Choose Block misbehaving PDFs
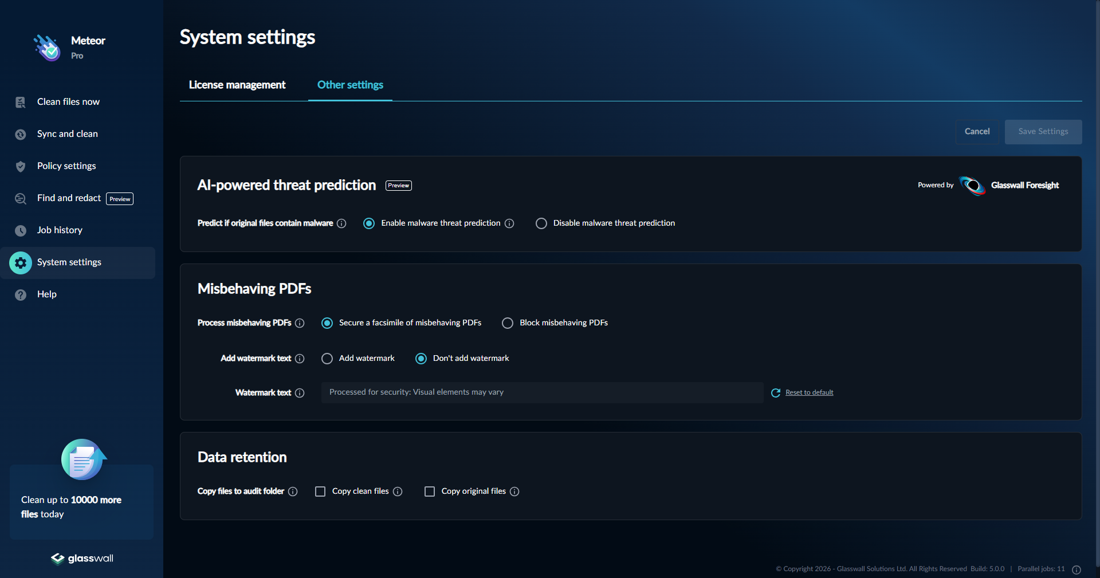This screenshot has width=1100, height=578. (508, 323)
